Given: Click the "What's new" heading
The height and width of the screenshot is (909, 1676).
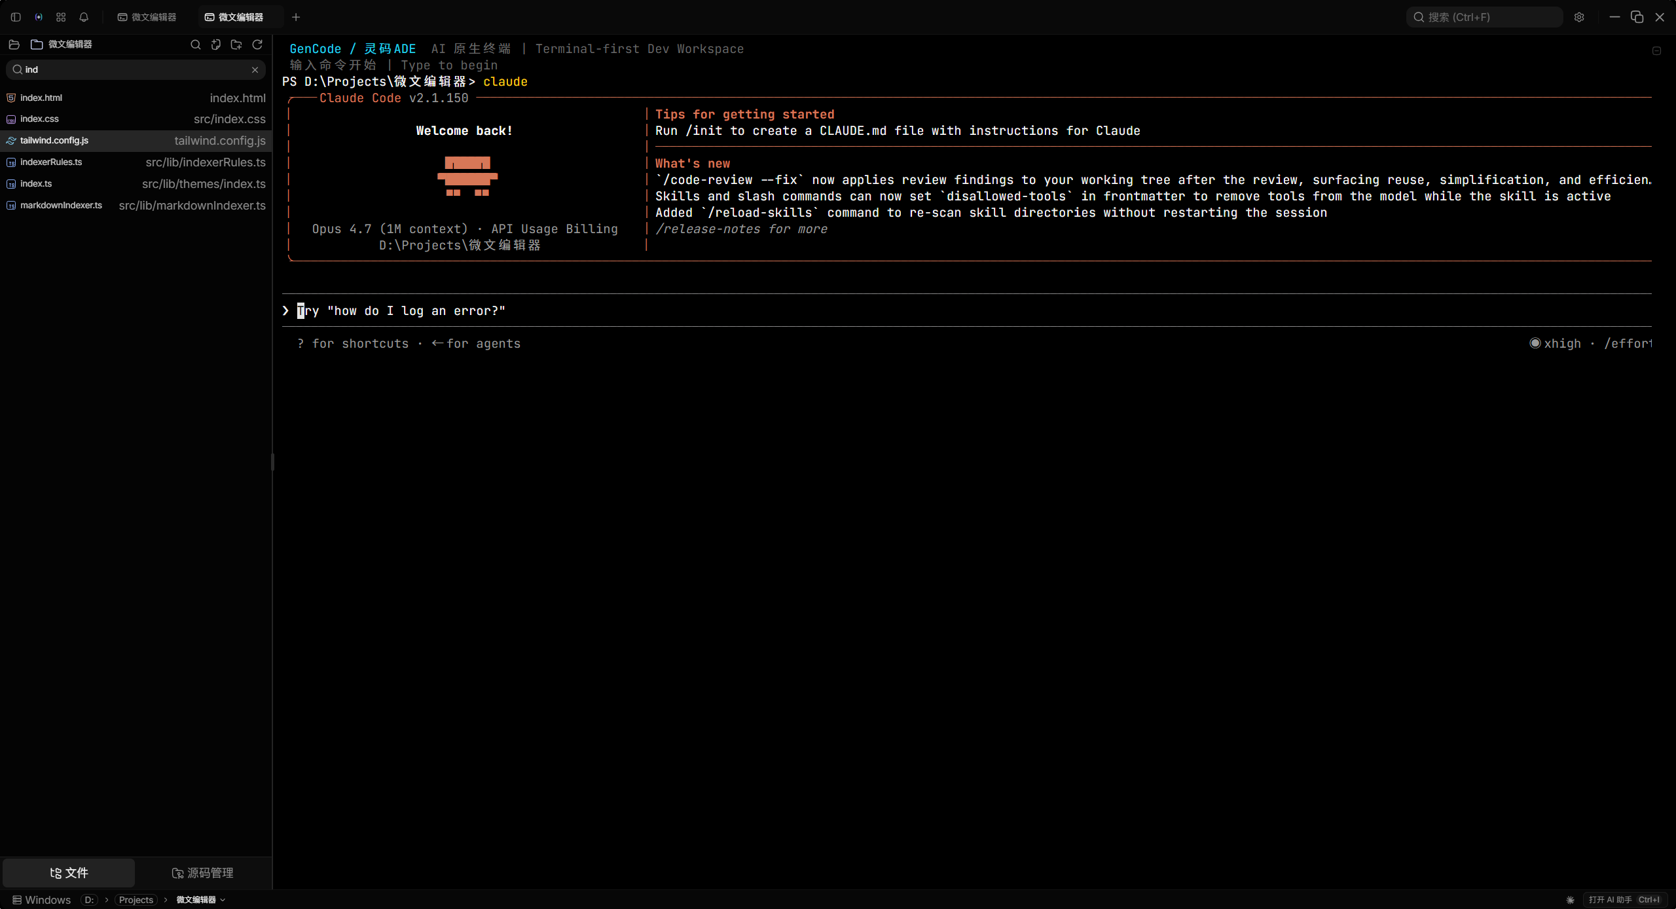Looking at the screenshot, I should coord(693,164).
